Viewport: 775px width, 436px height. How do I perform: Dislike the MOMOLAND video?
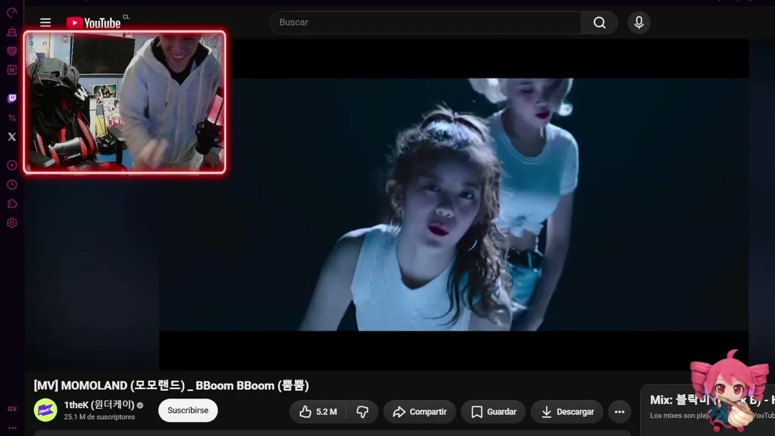point(363,412)
